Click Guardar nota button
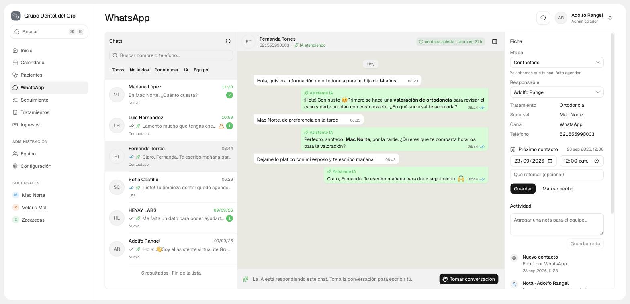630x304 pixels. click(x=585, y=244)
